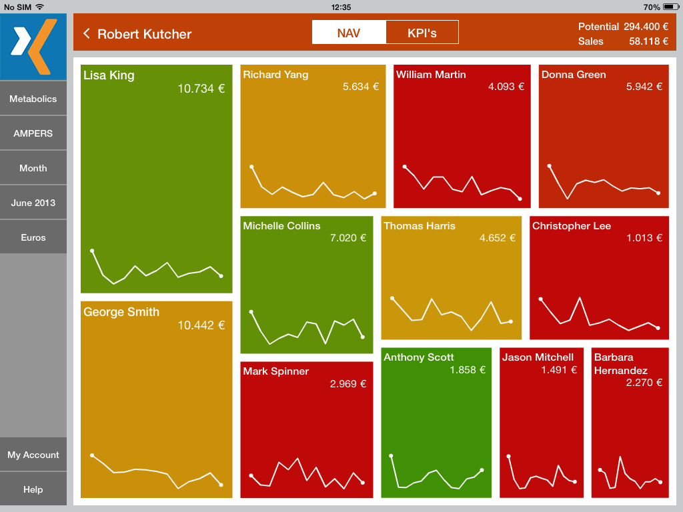Select the June 2013 date option

33,203
